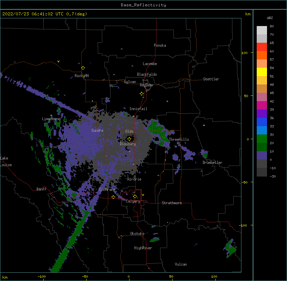Click the Base_Reflectivity title text
This screenshot has width=287, height=281.
[x=143, y=5]
